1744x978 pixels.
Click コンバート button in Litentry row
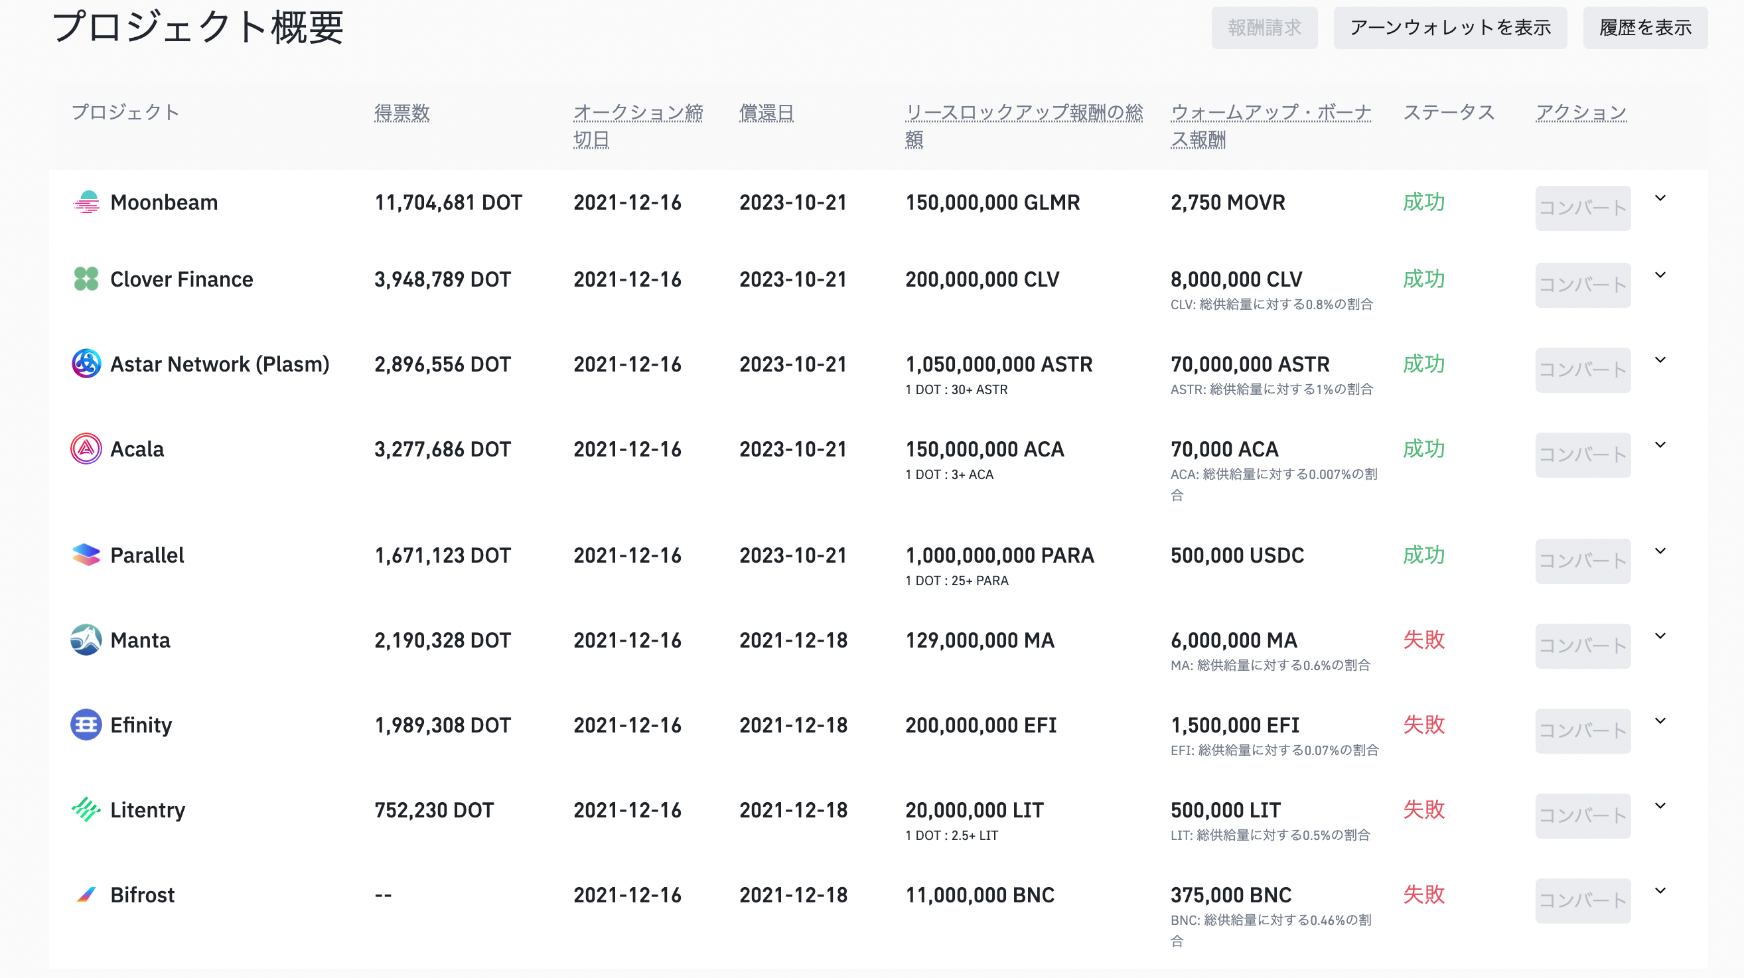click(1583, 815)
